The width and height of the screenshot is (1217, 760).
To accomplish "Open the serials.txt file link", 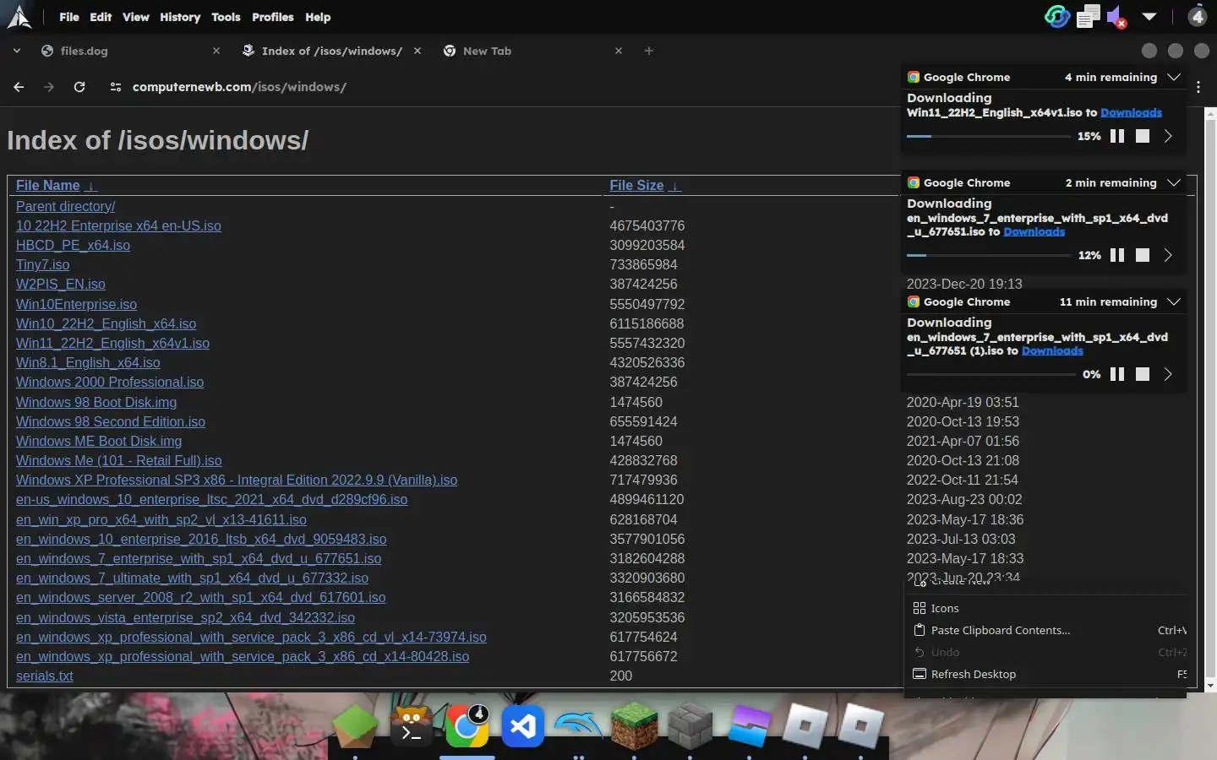I will pos(45,676).
